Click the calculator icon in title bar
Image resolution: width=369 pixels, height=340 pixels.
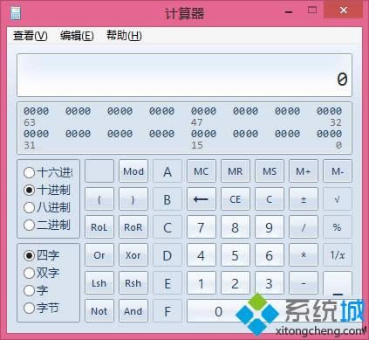tap(16, 13)
